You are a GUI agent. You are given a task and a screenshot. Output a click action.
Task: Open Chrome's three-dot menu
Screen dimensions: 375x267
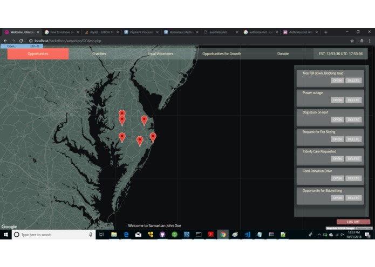(x=370, y=41)
